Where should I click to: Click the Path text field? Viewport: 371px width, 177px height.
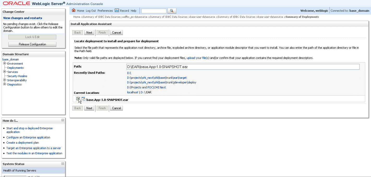coord(243,67)
